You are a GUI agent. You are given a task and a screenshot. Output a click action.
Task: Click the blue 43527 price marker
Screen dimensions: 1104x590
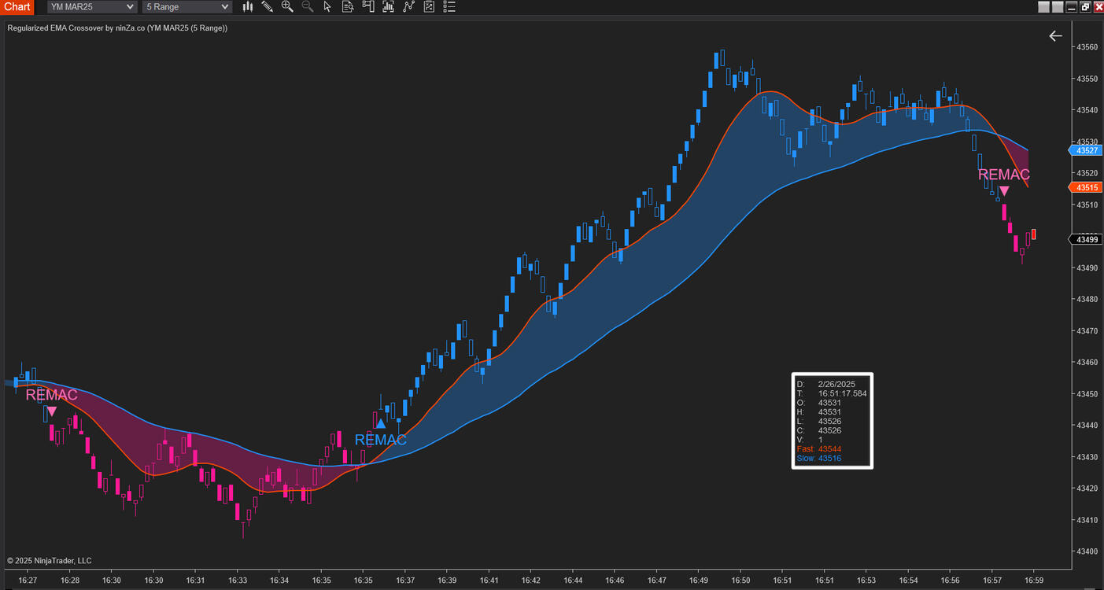click(x=1086, y=150)
